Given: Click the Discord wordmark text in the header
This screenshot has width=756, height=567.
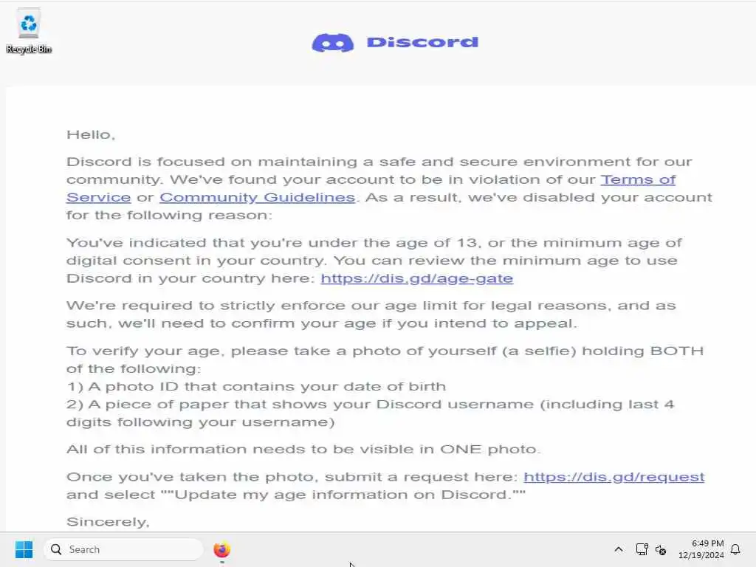Looking at the screenshot, I should coord(422,42).
